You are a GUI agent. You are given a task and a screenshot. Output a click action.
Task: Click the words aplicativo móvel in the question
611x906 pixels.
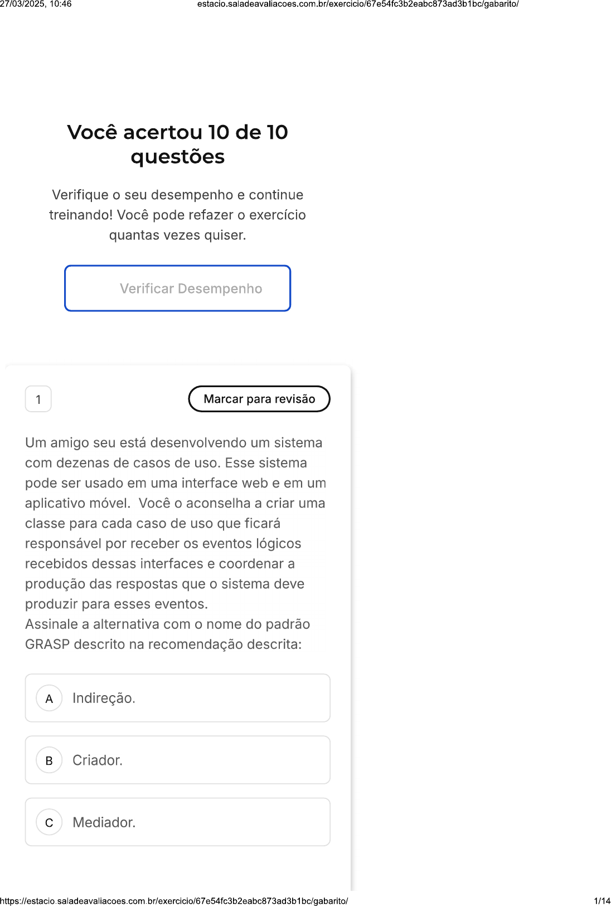(x=77, y=503)
